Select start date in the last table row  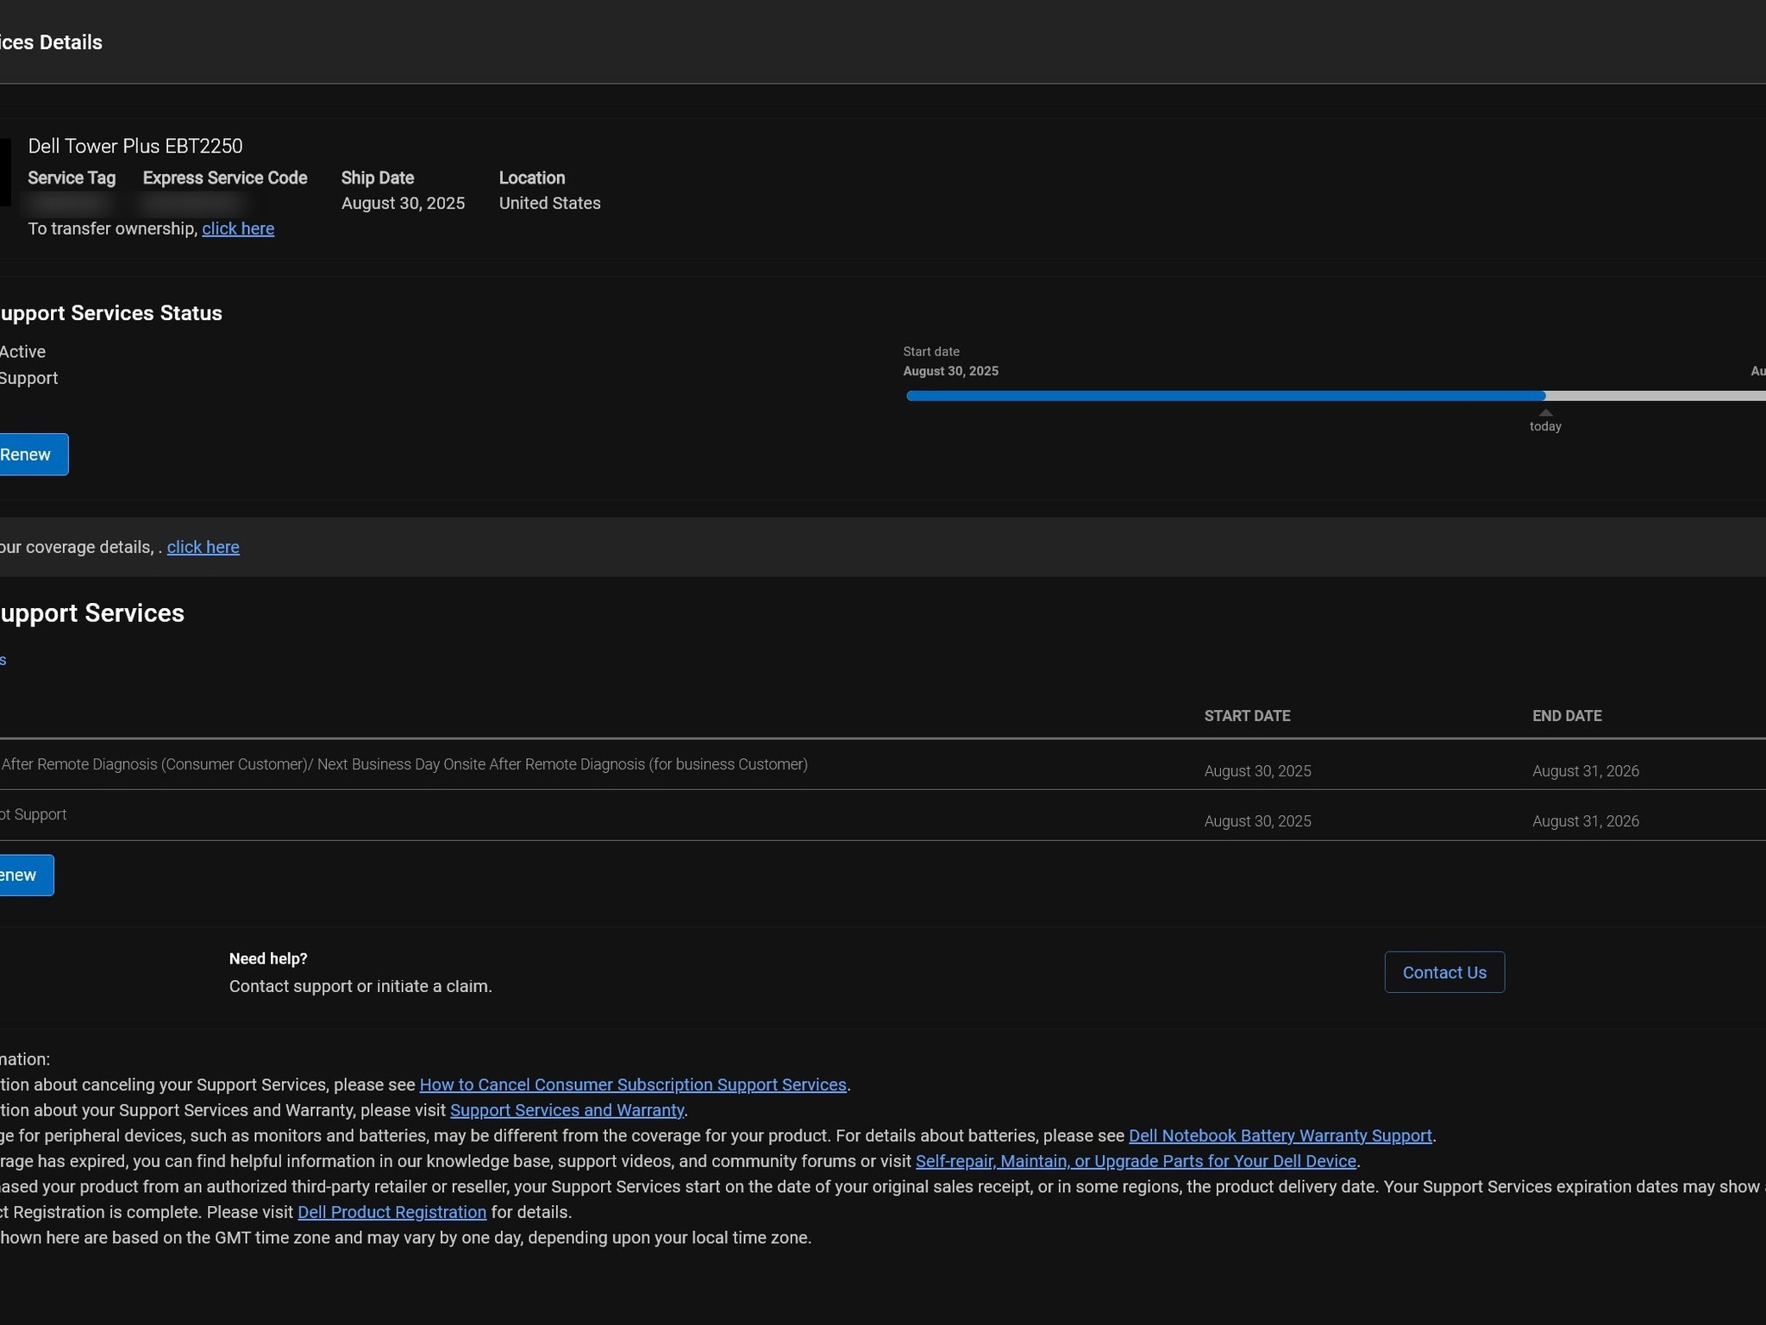pos(1258,821)
